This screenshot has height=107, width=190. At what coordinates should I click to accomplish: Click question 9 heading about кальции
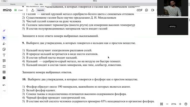(79, 43)
